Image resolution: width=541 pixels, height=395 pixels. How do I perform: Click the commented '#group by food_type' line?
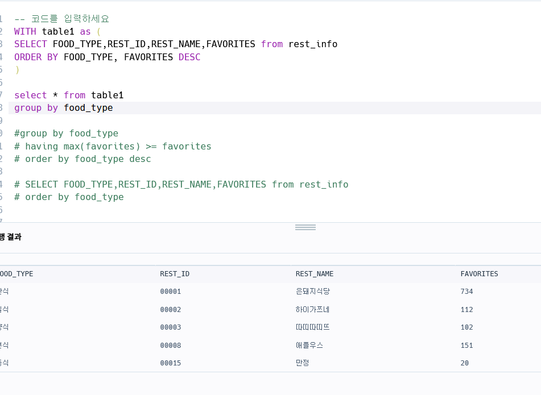coord(66,134)
